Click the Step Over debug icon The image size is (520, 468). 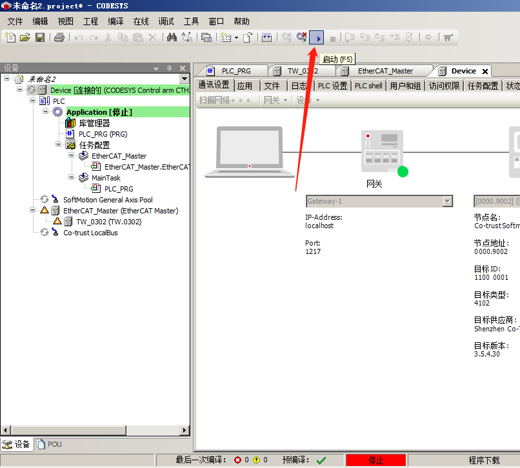350,37
